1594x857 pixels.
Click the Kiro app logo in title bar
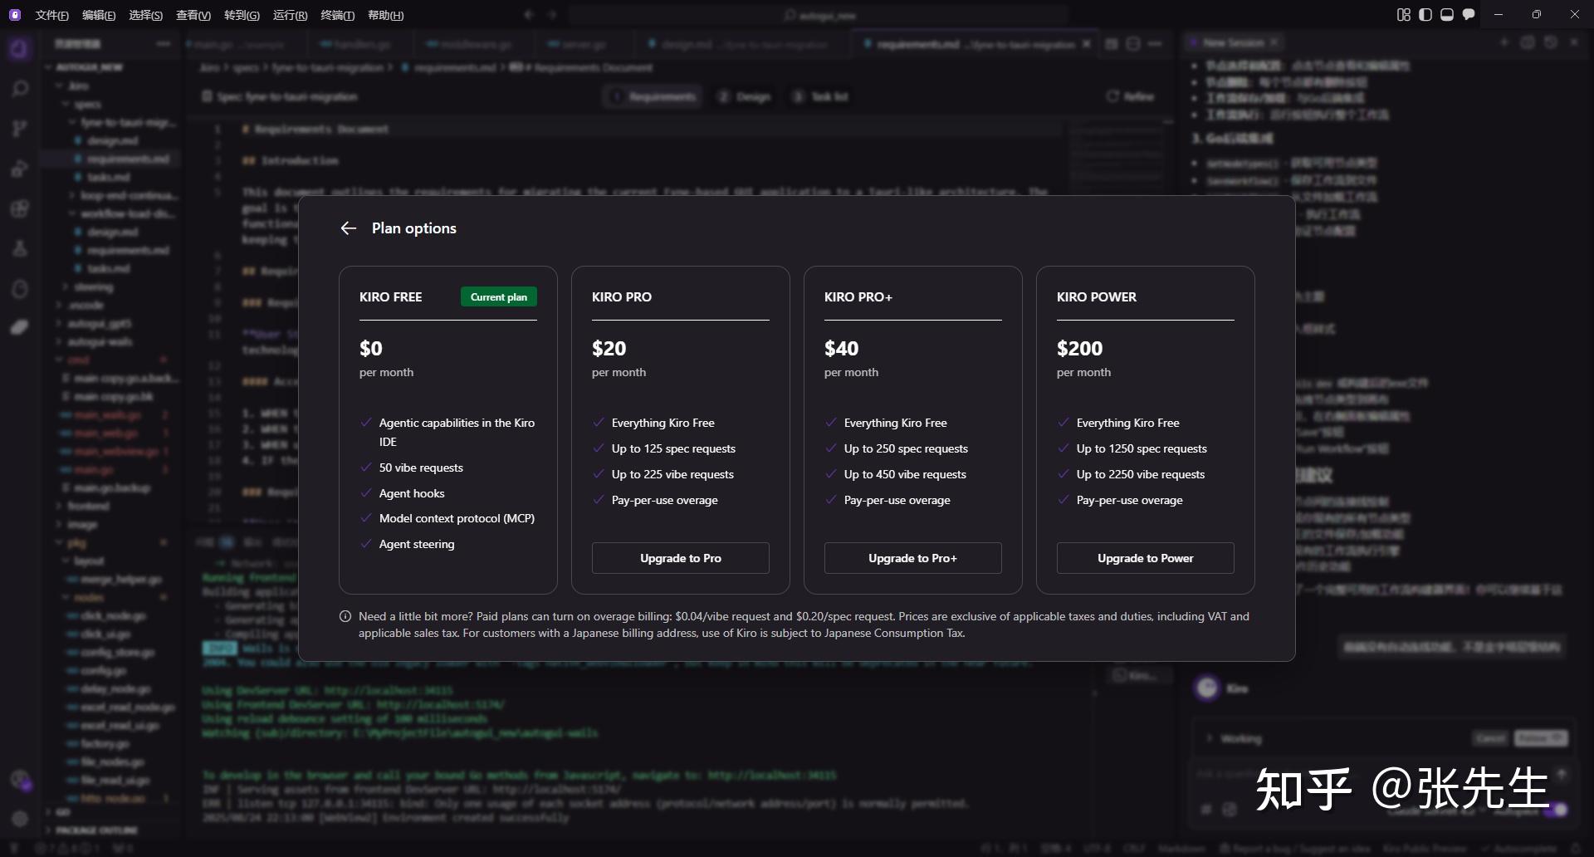(x=15, y=15)
